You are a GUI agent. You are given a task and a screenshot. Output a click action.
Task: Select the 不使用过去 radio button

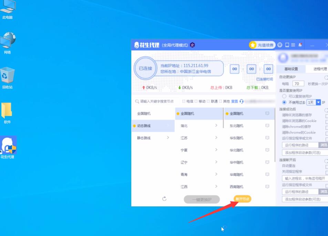(284, 102)
